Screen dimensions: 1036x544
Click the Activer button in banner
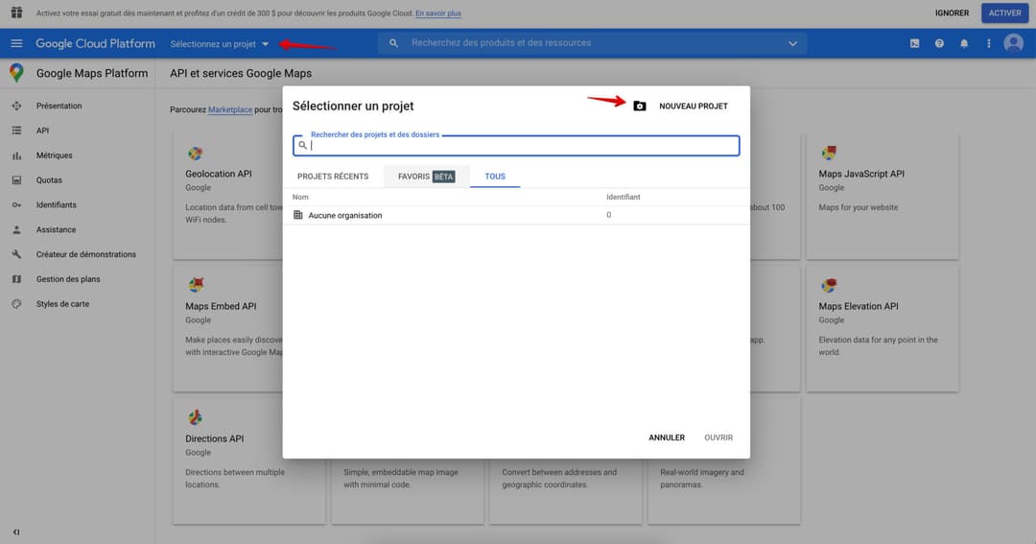click(x=1005, y=12)
